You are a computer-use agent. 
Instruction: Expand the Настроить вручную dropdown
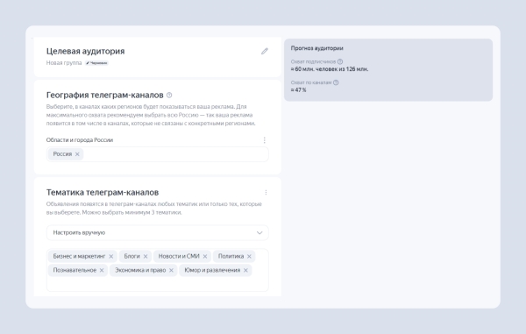(x=157, y=232)
